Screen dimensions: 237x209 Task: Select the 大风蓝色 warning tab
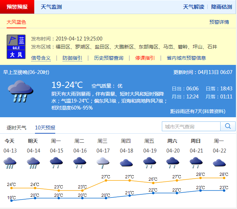tap(16, 22)
